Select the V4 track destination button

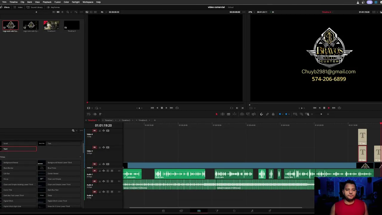click(x=95, y=130)
